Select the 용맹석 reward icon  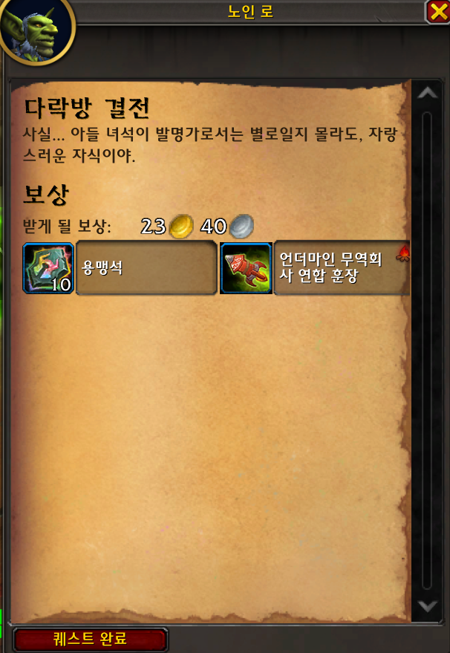point(49,269)
